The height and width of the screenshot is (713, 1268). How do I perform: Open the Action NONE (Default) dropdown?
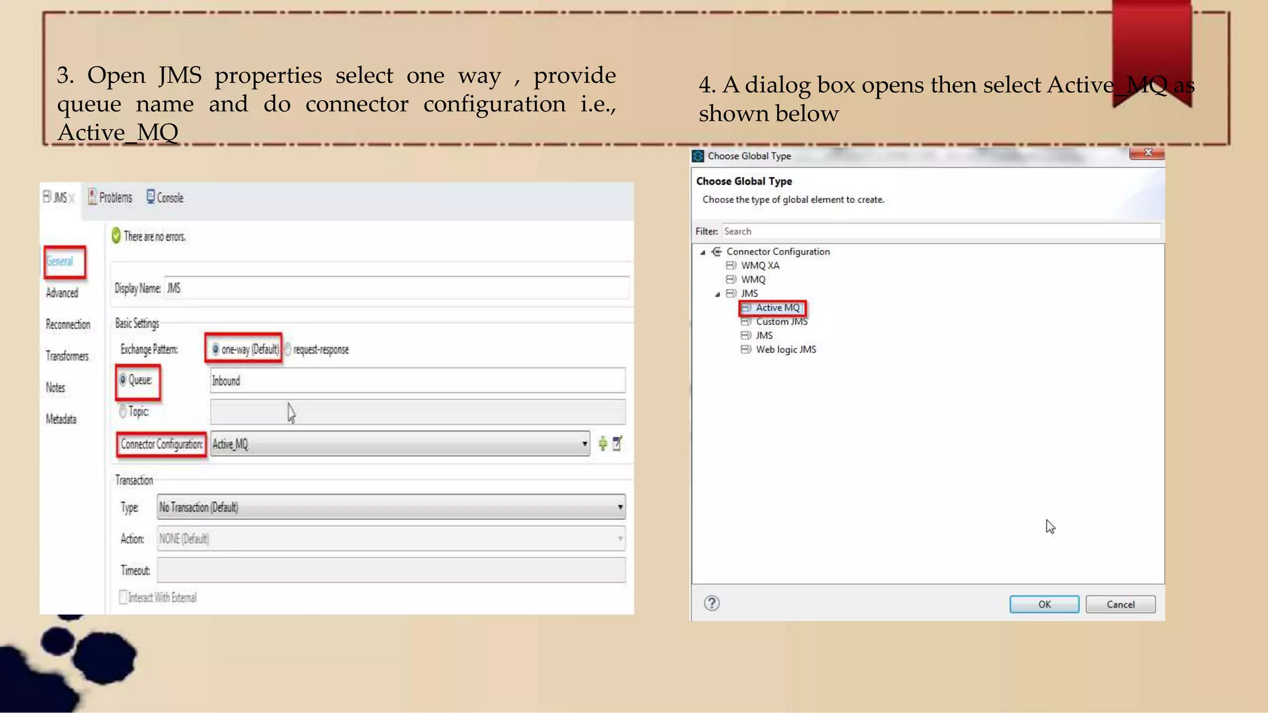pos(391,538)
